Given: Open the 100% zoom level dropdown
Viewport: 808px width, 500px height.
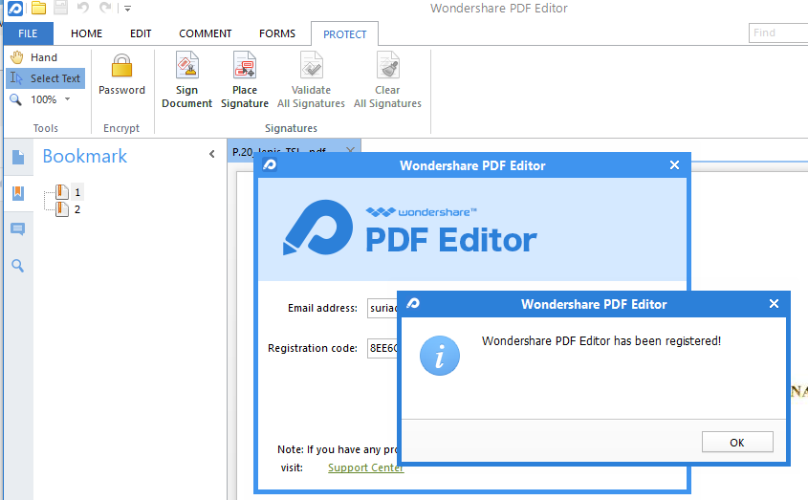Looking at the screenshot, I should pyautogui.click(x=68, y=99).
